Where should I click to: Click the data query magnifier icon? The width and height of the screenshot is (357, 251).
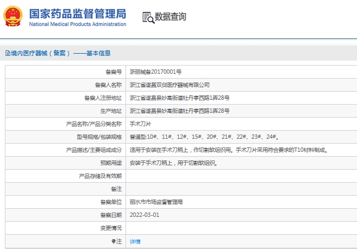(148, 18)
